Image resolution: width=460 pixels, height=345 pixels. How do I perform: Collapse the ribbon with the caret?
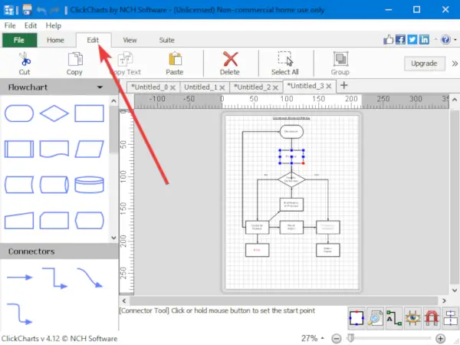(x=436, y=39)
